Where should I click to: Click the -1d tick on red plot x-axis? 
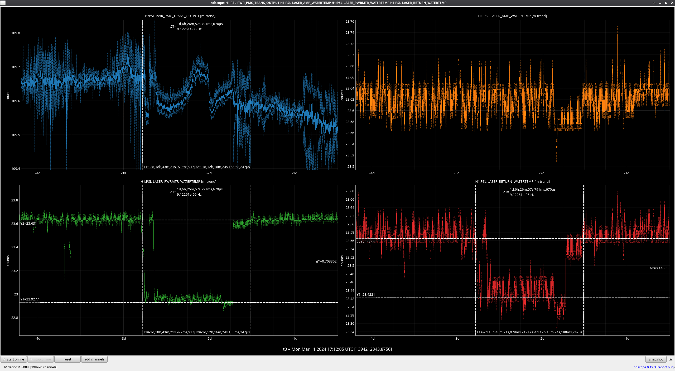[627, 338]
